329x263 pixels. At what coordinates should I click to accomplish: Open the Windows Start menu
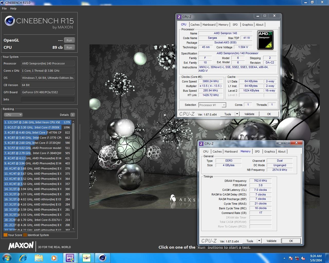pyautogui.click(x=7, y=258)
